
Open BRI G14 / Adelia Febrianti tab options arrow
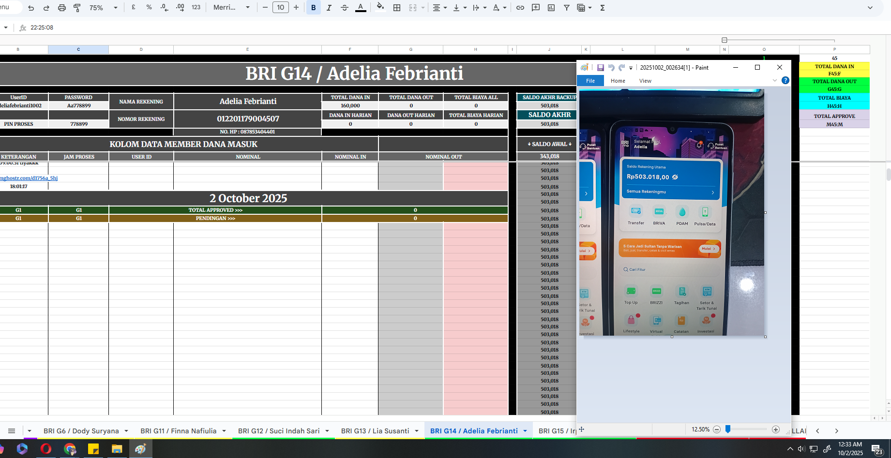click(525, 431)
